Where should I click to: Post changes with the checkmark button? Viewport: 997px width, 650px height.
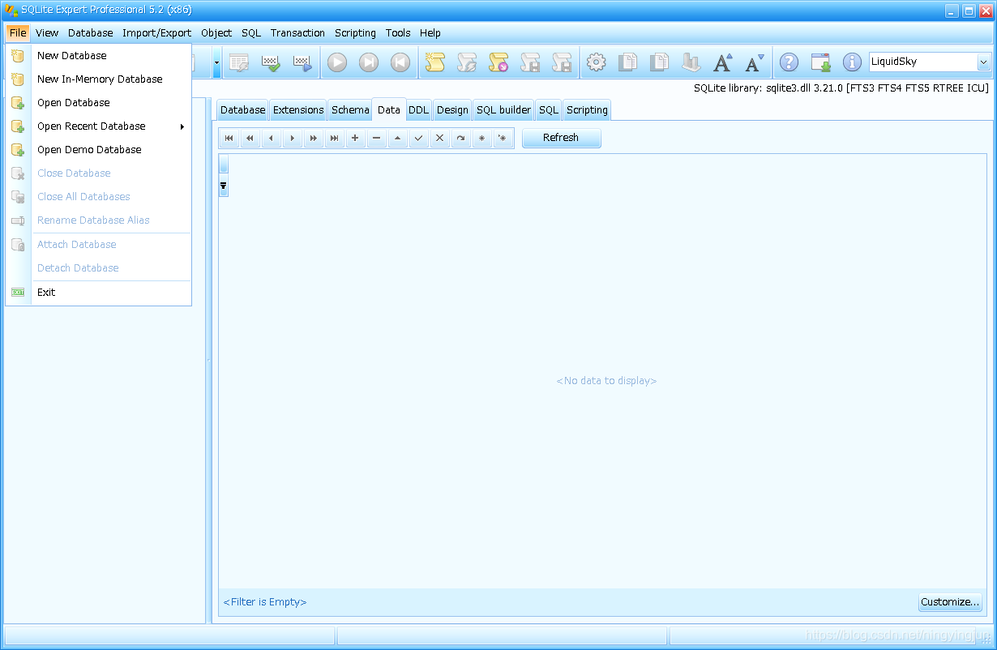pyautogui.click(x=418, y=139)
